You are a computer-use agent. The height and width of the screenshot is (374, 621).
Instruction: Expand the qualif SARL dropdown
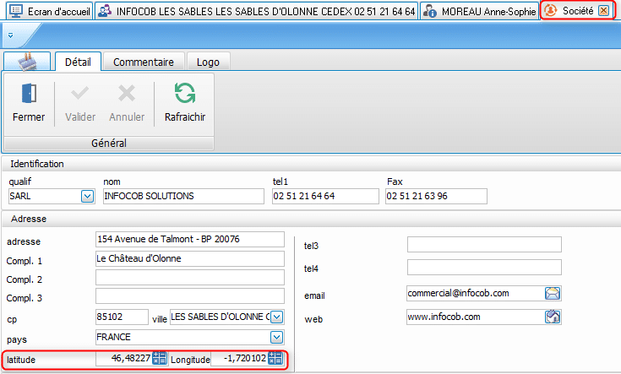click(86, 196)
